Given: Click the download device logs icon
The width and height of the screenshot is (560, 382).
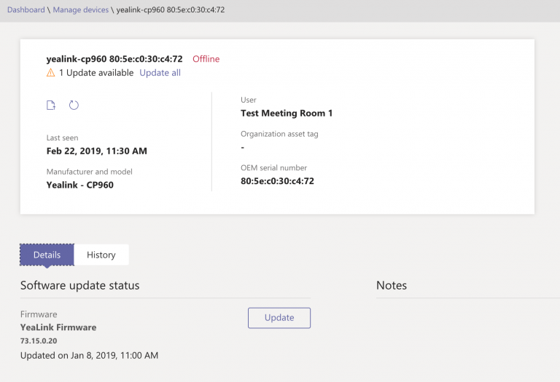Looking at the screenshot, I should click(x=51, y=105).
